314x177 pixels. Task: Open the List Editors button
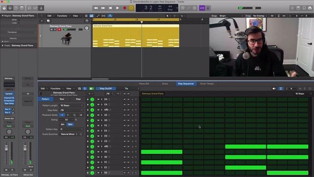292,8
